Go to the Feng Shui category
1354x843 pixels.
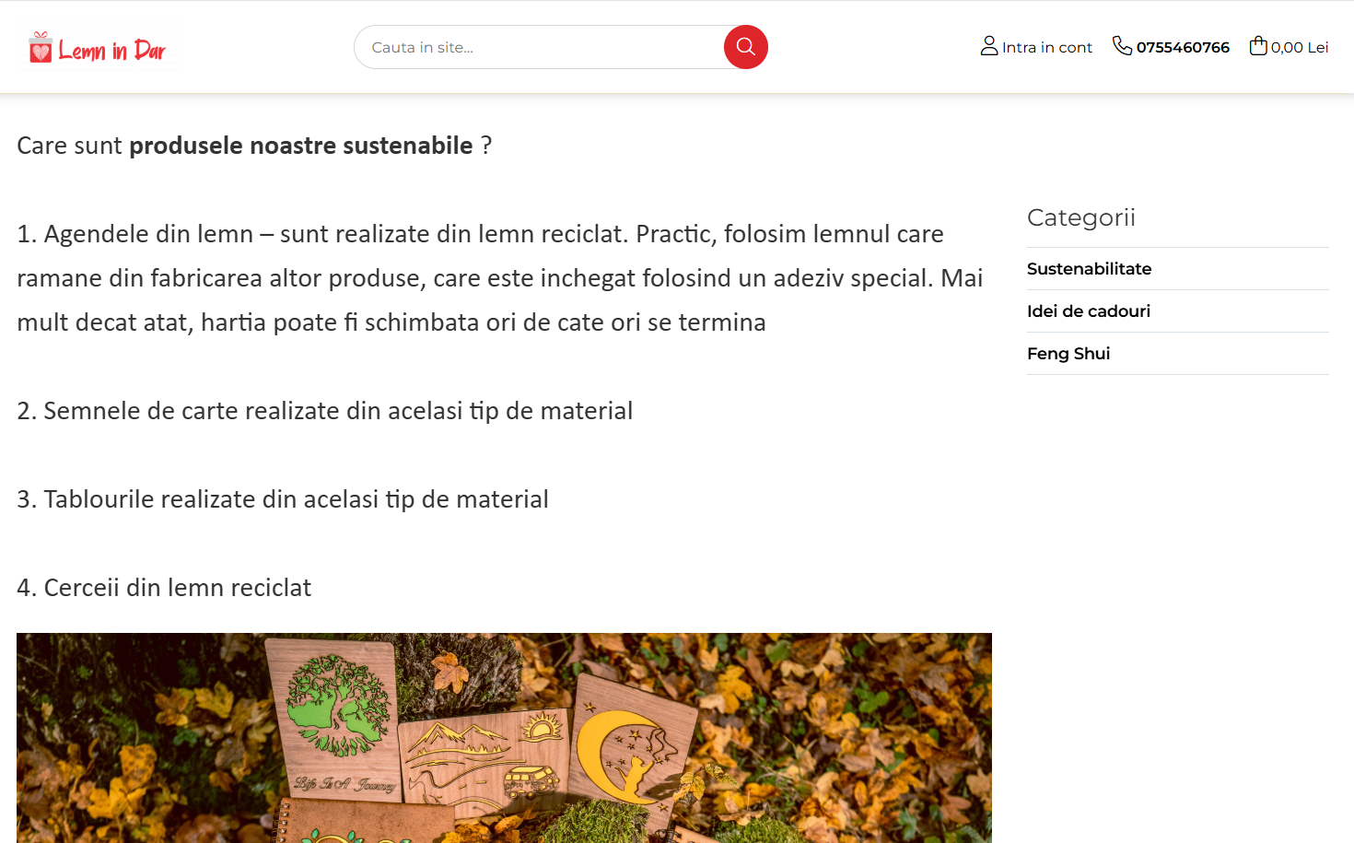pyautogui.click(x=1068, y=354)
